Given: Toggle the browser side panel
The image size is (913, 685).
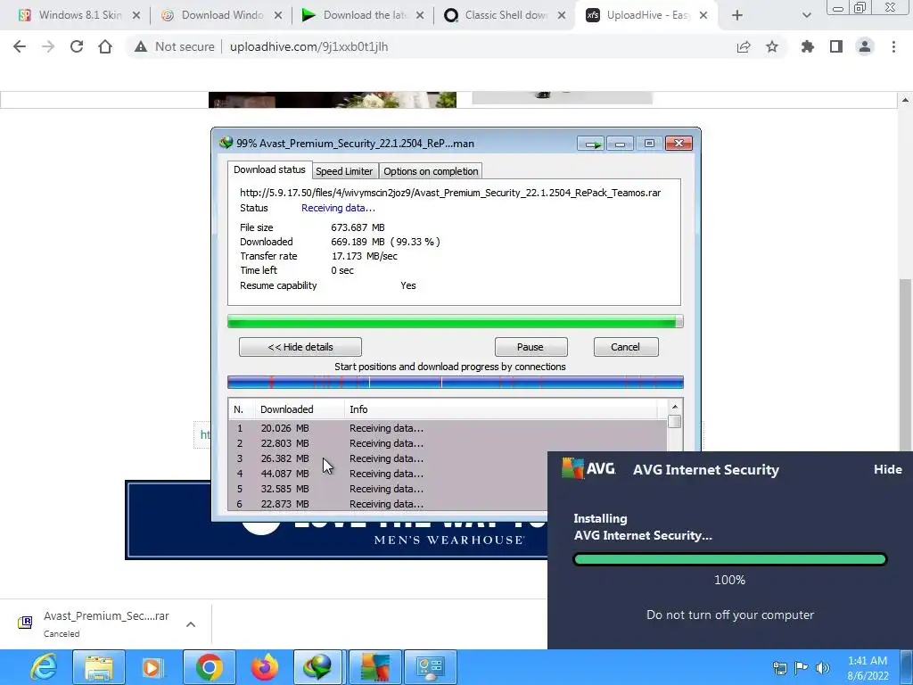Looking at the screenshot, I should coord(836,46).
